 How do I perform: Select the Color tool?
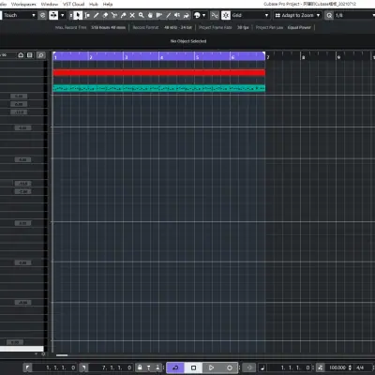[x=187, y=15]
